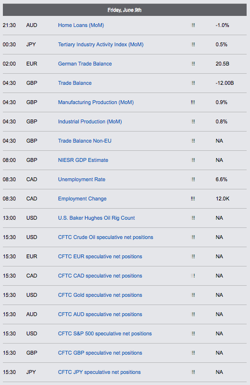Open CFTC S&P 500 speculative net positions

point(105,334)
